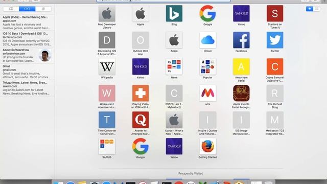Screen dimensions: 327x184
Task: Switch to the Bookmarks sidebar tab
Action: pos(11,9)
